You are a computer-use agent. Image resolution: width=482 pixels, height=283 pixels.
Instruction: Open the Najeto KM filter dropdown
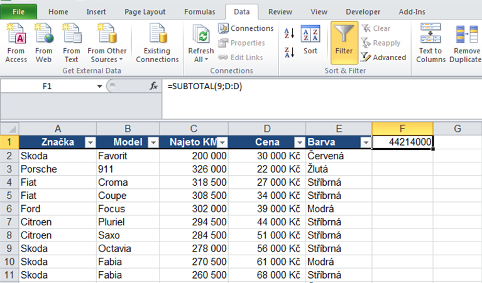point(223,142)
